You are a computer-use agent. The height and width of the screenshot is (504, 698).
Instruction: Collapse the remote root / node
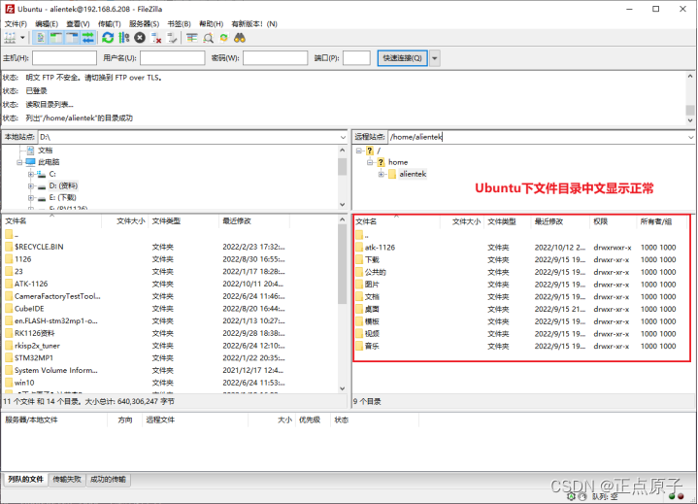359,151
